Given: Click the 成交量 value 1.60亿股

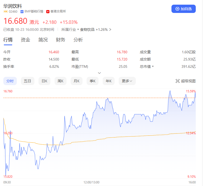Looking at the screenshot, I should coord(189,52).
